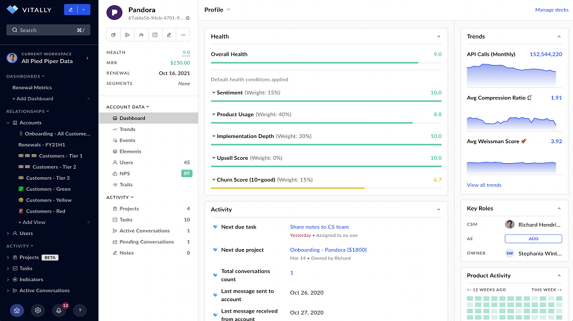Open the more actions ellipsis button
This screenshot has height=321, width=573.
point(183,35)
